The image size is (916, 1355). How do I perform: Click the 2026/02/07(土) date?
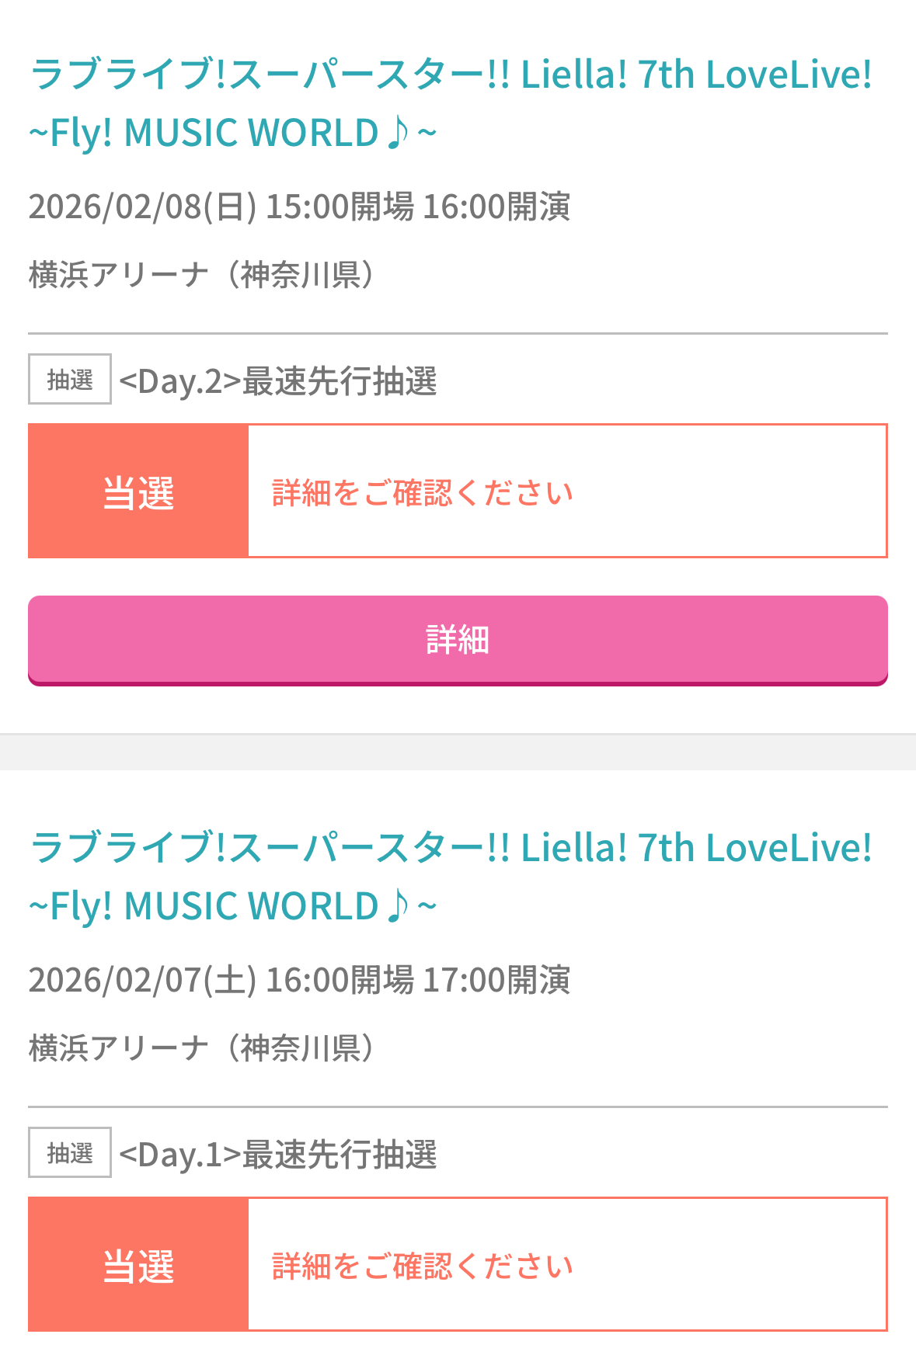coord(142,981)
